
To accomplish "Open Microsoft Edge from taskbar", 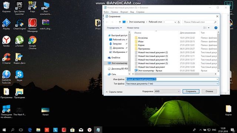I will pos(30,130).
